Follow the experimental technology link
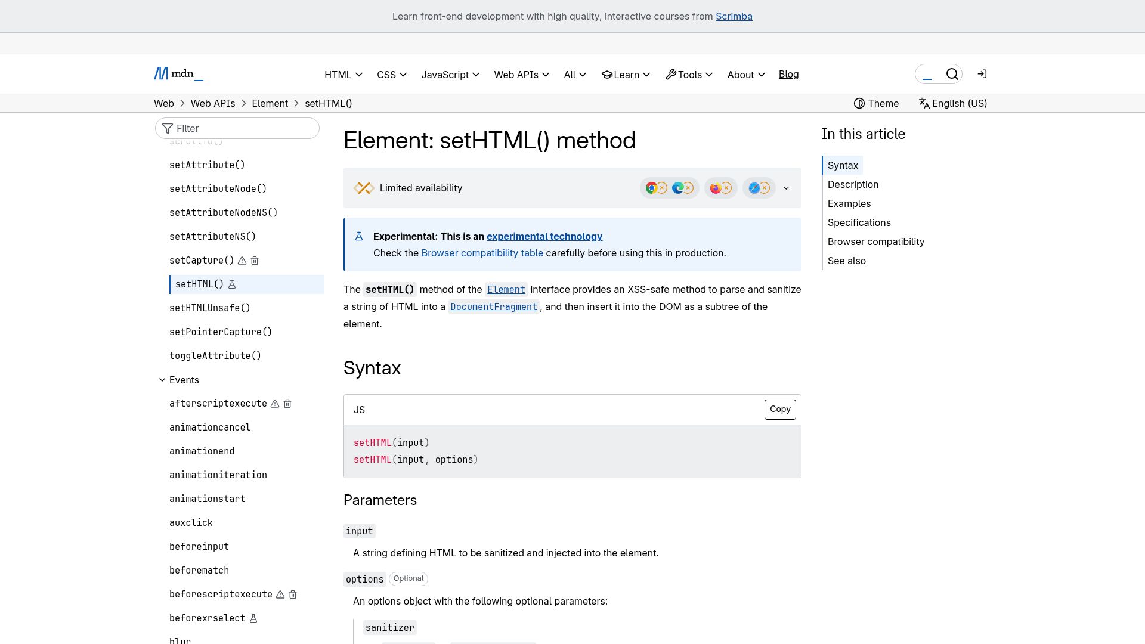The height and width of the screenshot is (644, 1145). 544,236
